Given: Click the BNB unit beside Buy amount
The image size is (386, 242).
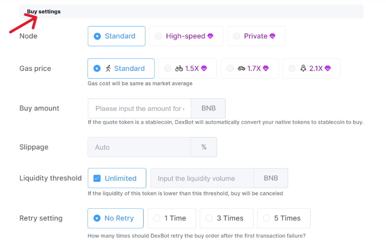Looking at the screenshot, I should pos(209,108).
